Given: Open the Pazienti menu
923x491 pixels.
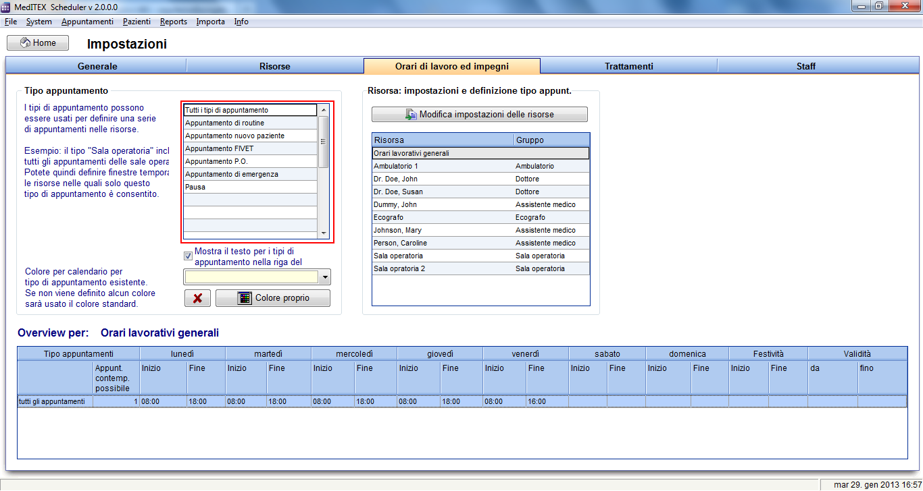Looking at the screenshot, I should pyautogui.click(x=136, y=22).
